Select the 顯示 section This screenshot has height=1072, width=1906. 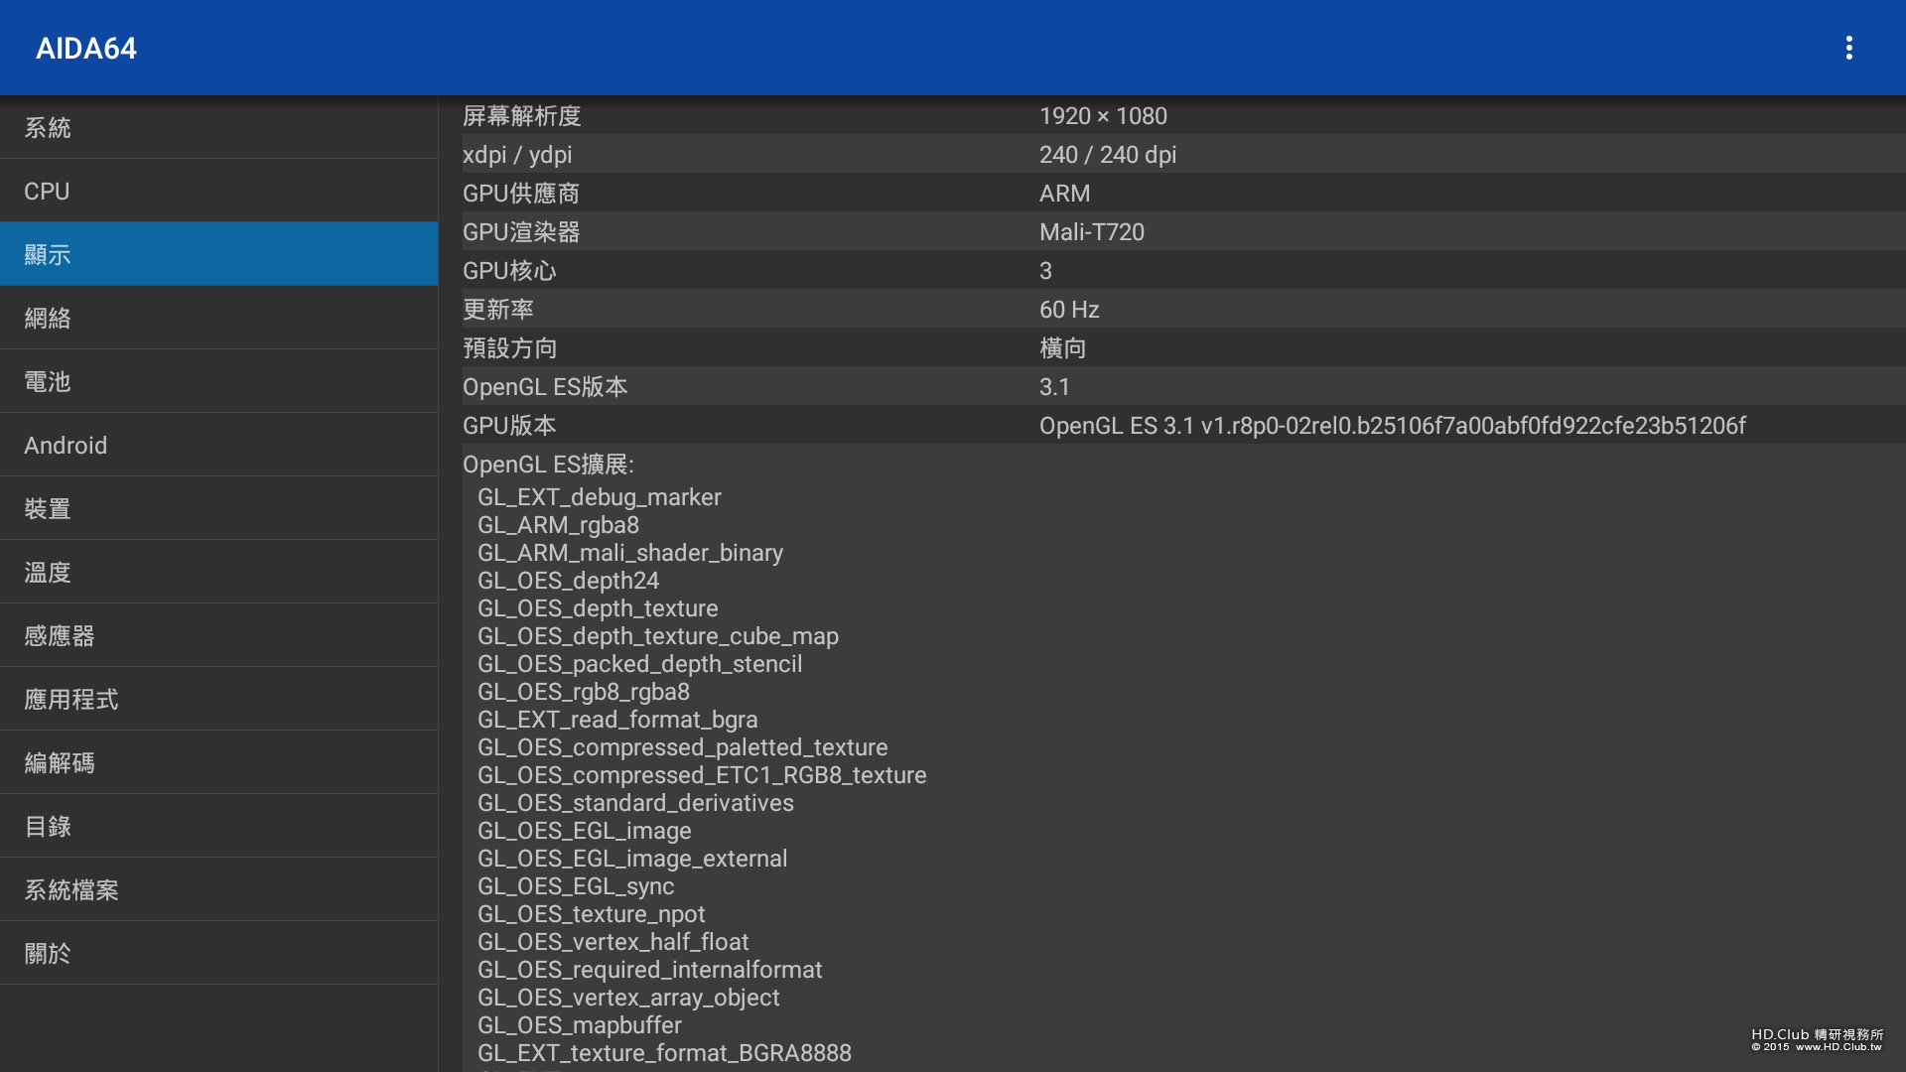[x=218, y=254]
